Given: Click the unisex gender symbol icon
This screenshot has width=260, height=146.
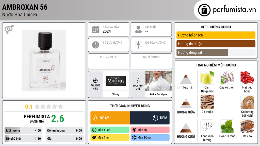Looking at the screenshot, I should click(9, 29).
